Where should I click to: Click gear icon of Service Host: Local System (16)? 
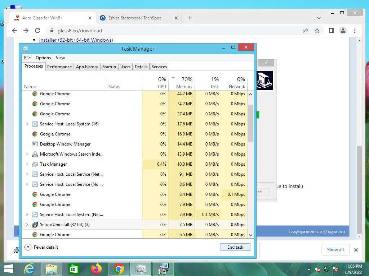click(35, 124)
